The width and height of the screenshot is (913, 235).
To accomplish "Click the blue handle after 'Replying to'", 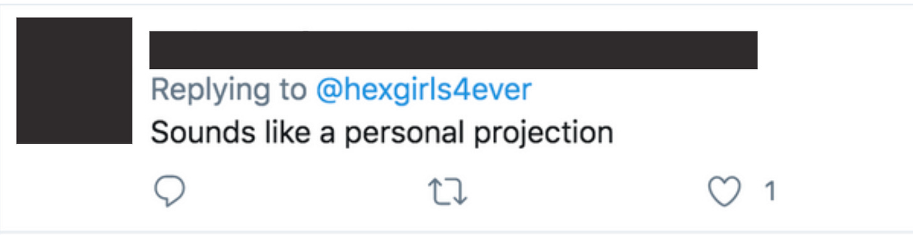I will point(424,90).
